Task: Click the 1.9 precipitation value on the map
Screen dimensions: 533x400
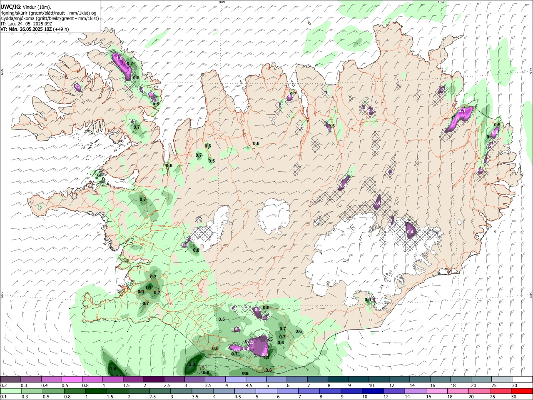Action: (x=113, y=368)
